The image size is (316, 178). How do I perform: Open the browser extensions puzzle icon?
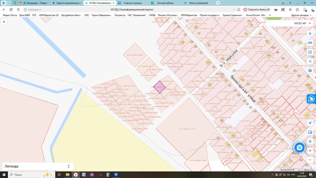[297, 9]
